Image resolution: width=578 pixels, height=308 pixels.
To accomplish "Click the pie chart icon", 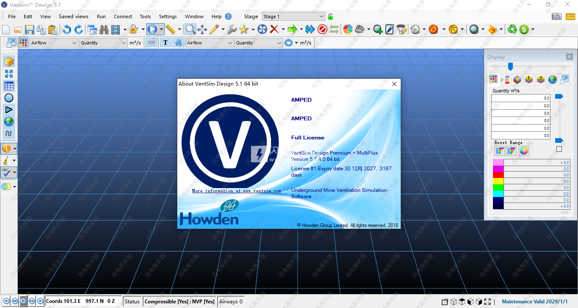I will coord(348,29).
